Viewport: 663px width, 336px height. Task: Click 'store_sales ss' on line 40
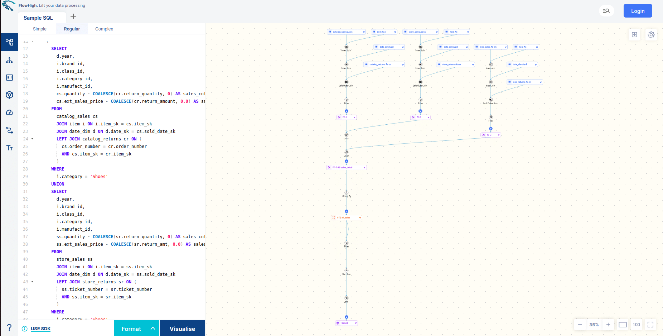(x=74, y=259)
